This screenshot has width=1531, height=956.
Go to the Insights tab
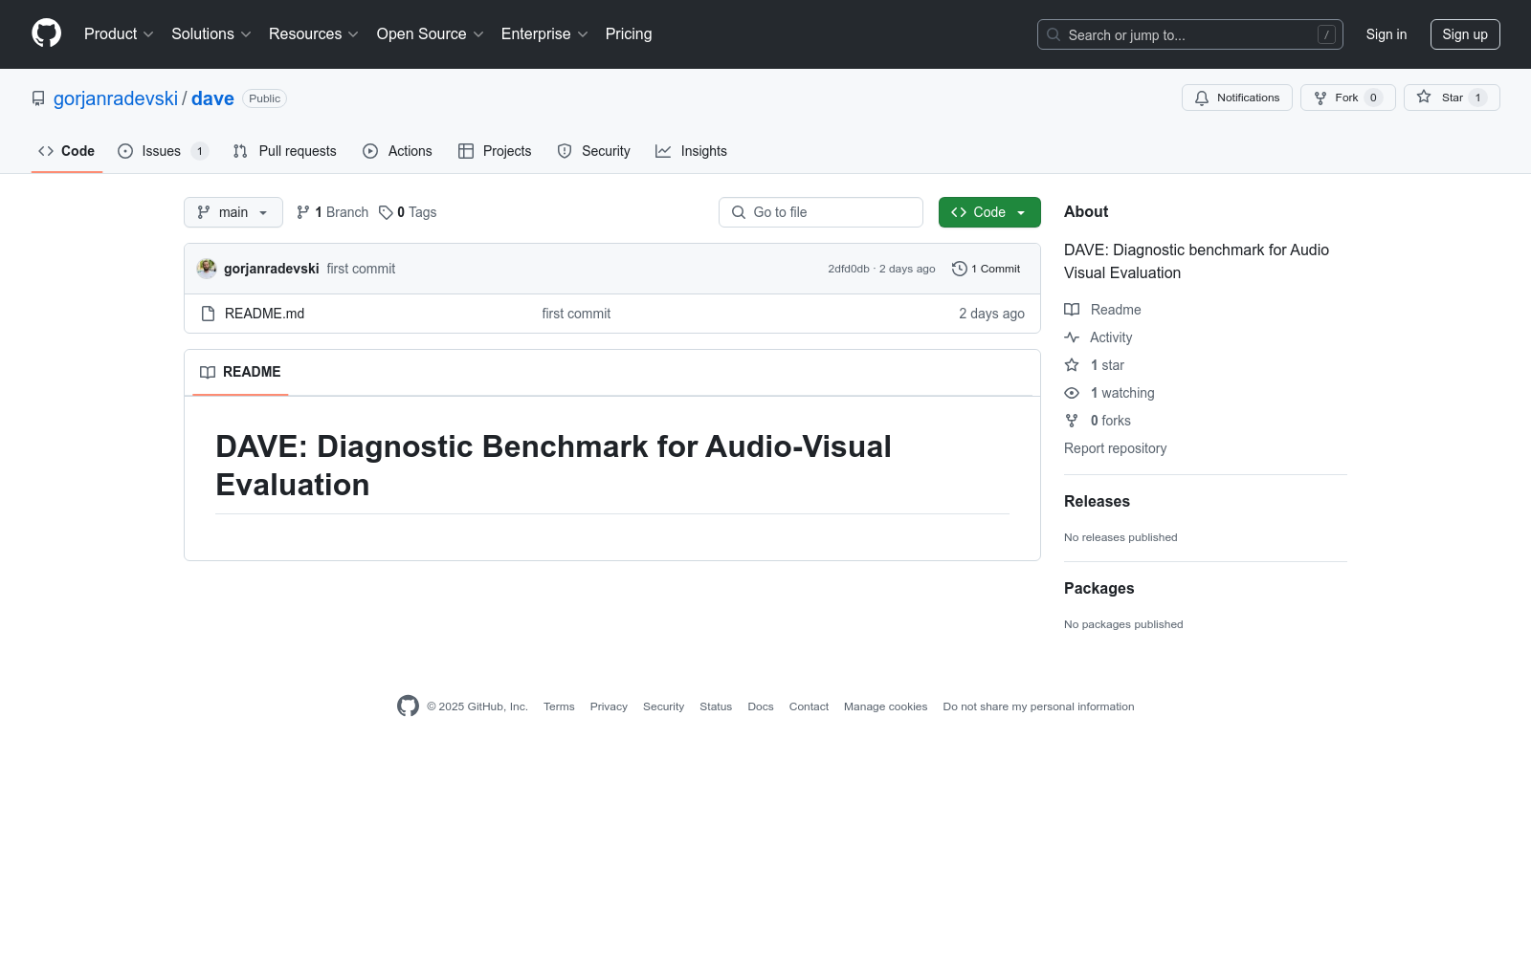tap(691, 151)
